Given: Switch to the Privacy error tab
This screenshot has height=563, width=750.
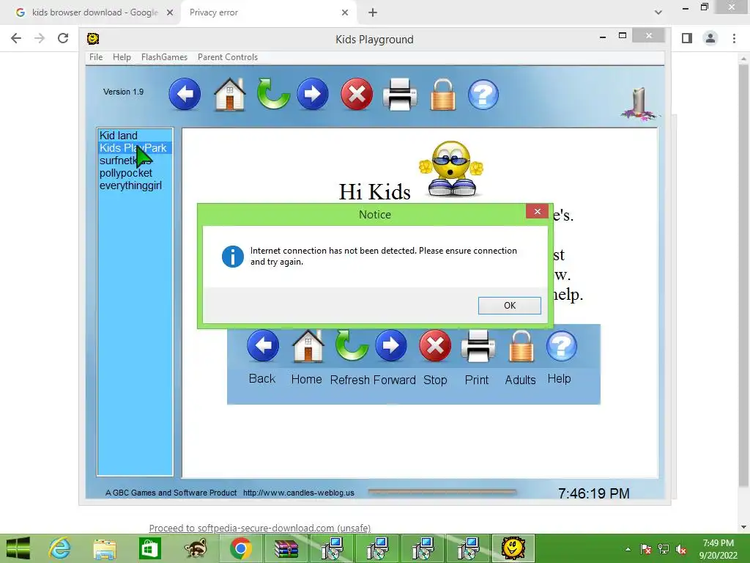Looking at the screenshot, I should click(268, 12).
